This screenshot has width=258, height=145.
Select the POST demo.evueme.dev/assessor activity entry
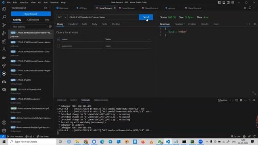(31, 110)
